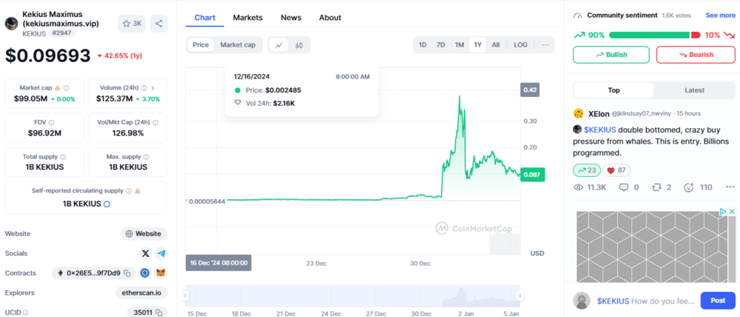The width and height of the screenshot is (740, 317).
Task: Add coin to watchlist via 3K star
Action: coord(132,24)
